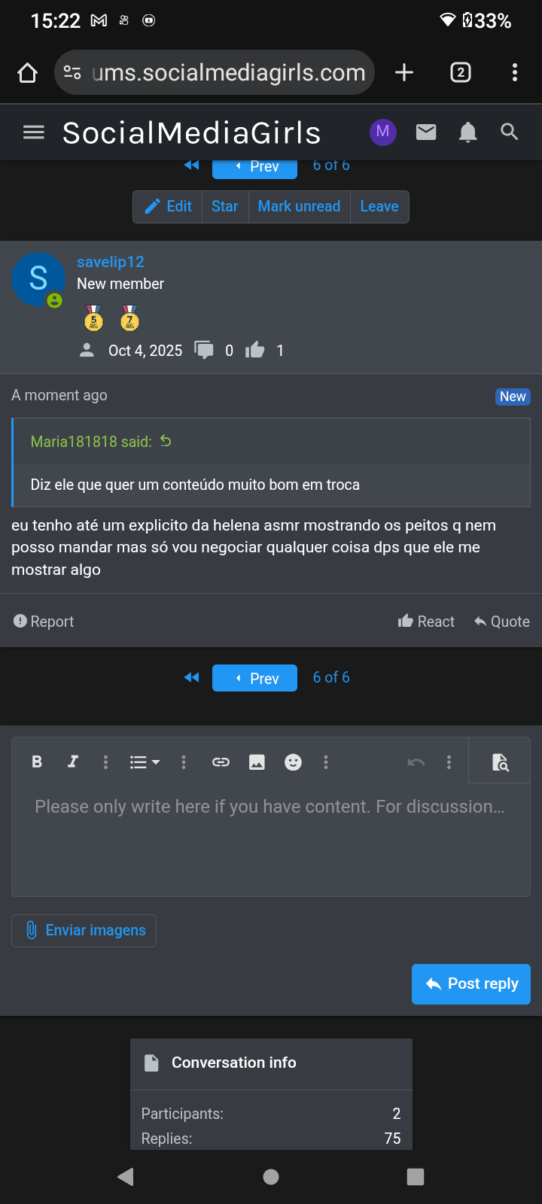Open the hamburger navigation menu
This screenshot has width=542, height=1204.
[x=34, y=132]
